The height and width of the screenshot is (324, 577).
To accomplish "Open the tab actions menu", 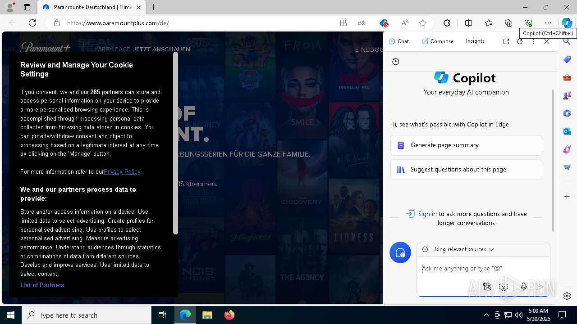I will click(x=27, y=7).
